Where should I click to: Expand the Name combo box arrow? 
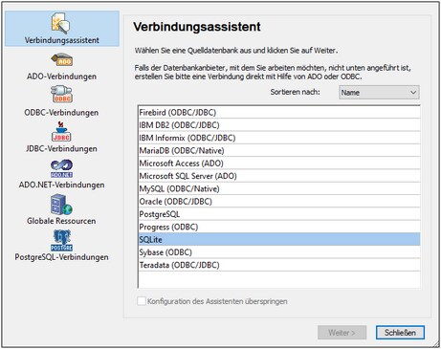[x=413, y=93]
